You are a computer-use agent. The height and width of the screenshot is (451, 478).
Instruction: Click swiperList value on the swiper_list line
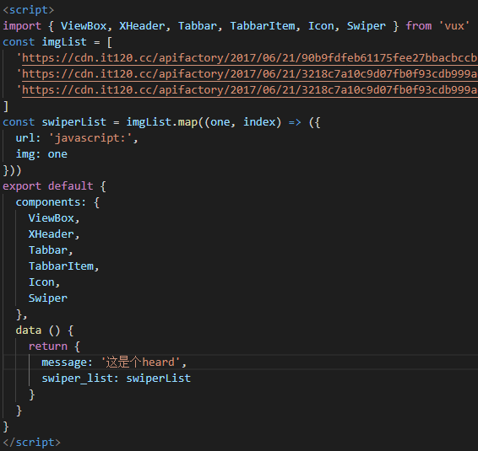[159, 379]
